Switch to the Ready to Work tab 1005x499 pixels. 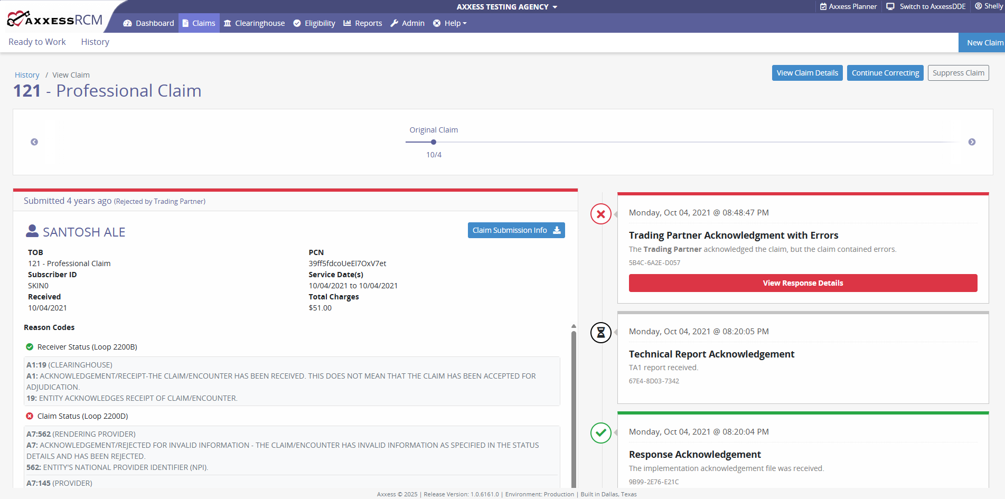(x=37, y=42)
